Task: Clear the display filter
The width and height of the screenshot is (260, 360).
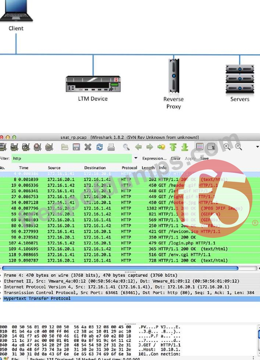Action: [176, 158]
